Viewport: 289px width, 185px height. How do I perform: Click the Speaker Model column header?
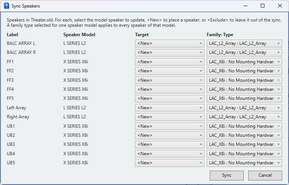[79, 35]
